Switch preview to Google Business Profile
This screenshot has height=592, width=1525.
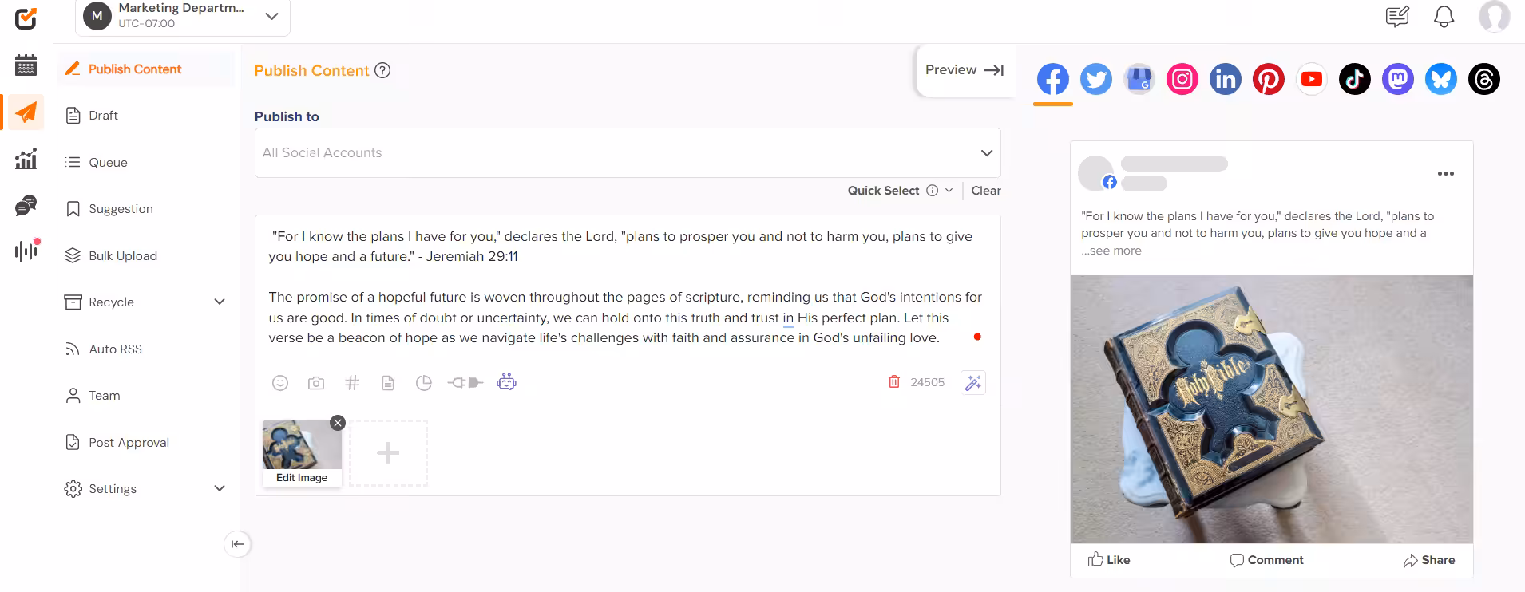pyautogui.click(x=1139, y=79)
